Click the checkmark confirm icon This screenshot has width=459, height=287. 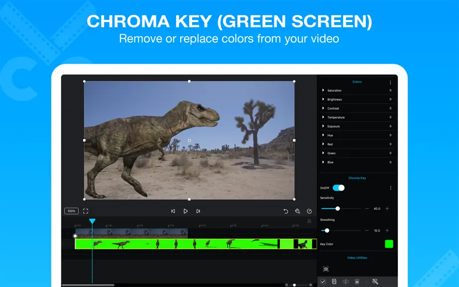323,282
